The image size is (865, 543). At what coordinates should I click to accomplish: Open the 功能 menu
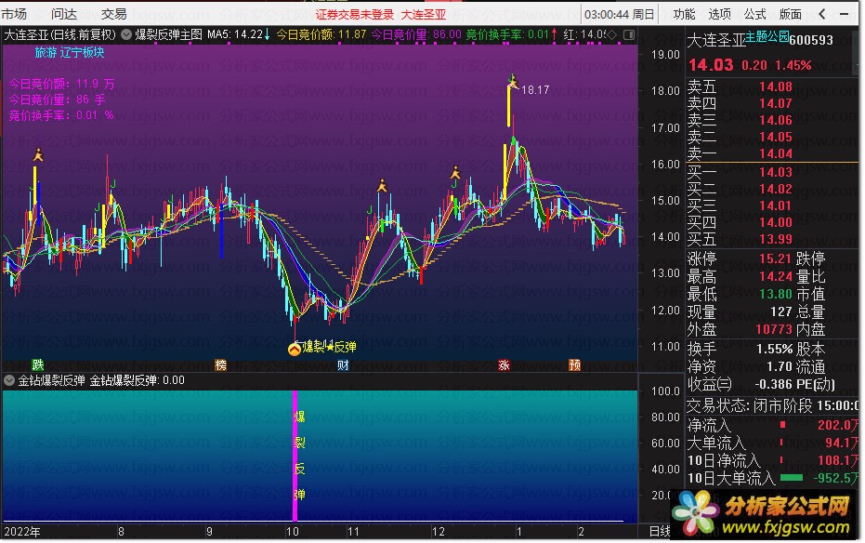point(684,14)
